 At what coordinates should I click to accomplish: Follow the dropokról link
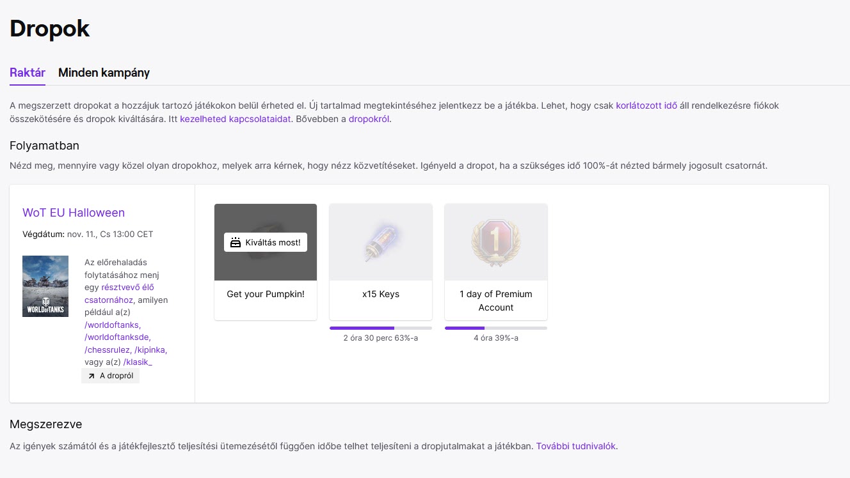[x=369, y=119]
